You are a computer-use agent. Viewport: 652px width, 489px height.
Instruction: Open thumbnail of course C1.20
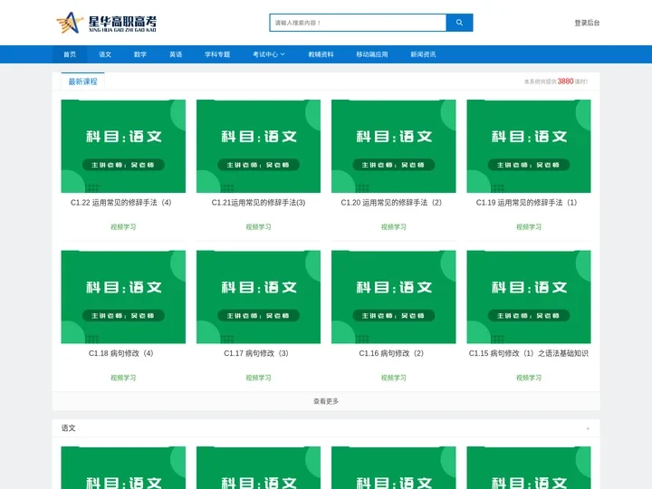click(x=393, y=146)
